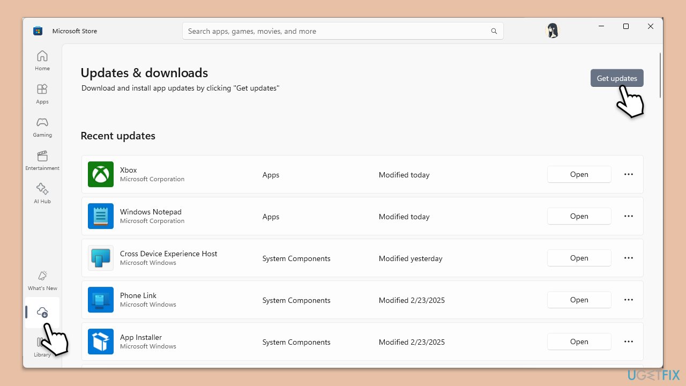Click the Phone Link name text
686x386 pixels.
tap(138, 295)
